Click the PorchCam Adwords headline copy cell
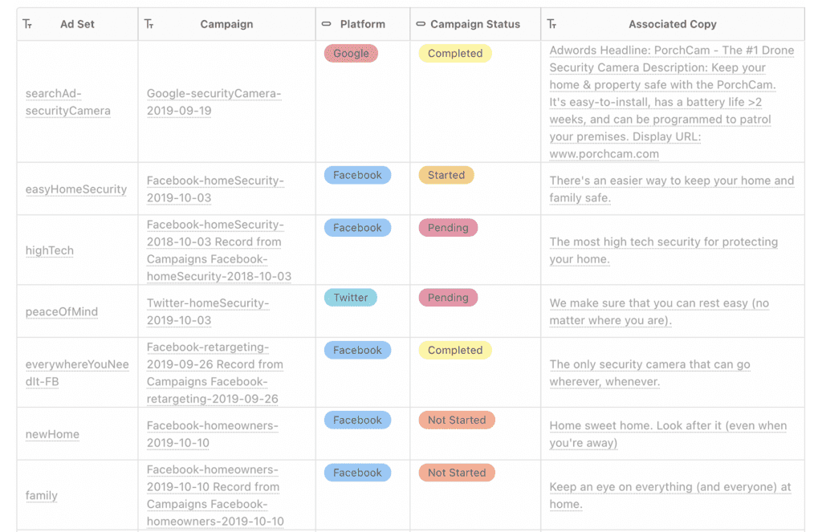Image resolution: width=822 pixels, height=532 pixels. click(x=671, y=102)
